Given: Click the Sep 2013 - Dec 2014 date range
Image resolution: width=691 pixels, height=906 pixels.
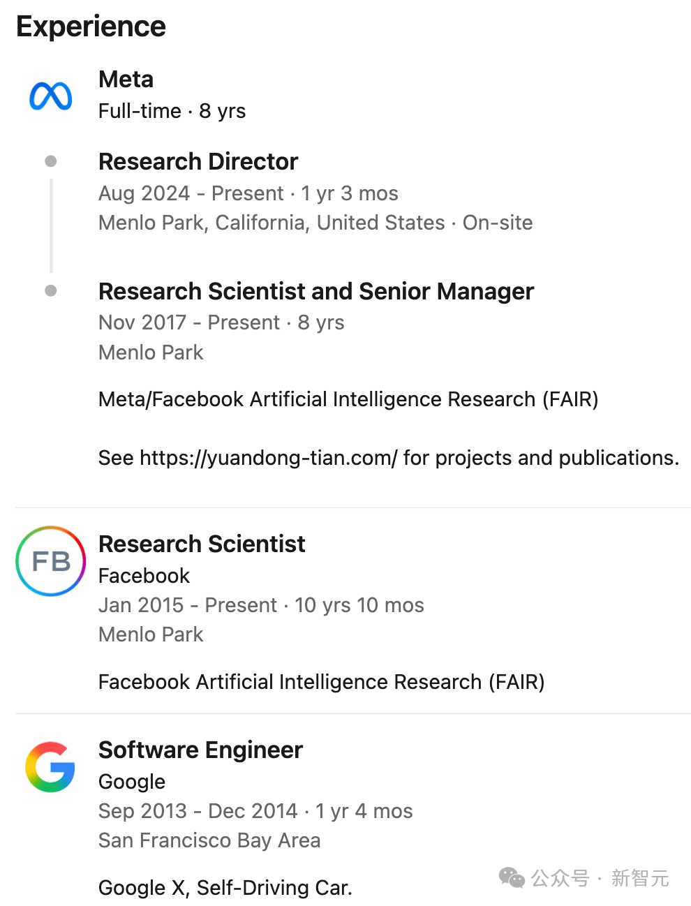Looking at the screenshot, I should [198, 811].
